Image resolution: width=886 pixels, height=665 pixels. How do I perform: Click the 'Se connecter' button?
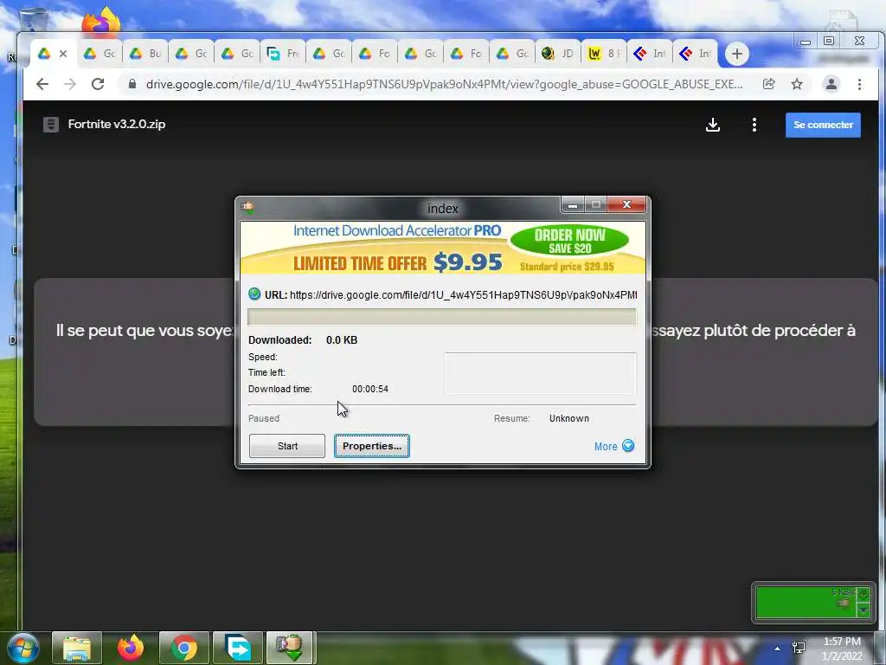823,125
